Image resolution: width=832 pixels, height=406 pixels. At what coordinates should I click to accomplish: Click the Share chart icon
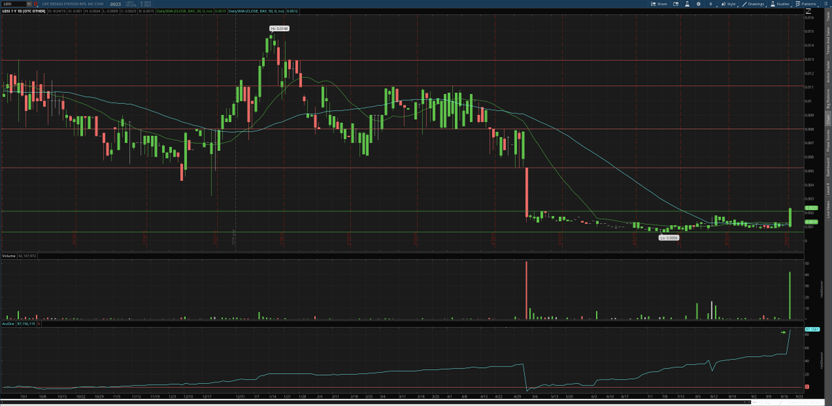tap(659, 4)
